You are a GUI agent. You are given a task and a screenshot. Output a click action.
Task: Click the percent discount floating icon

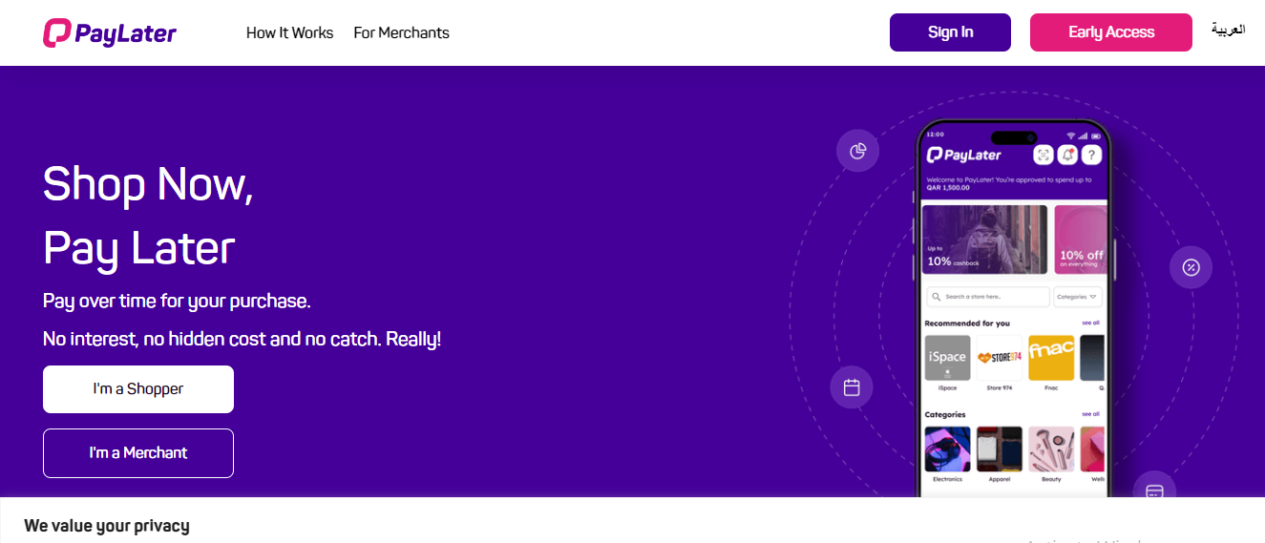[1191, 267]
